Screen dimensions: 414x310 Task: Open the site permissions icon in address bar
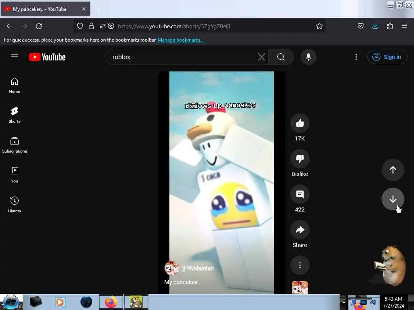(102, 26)
